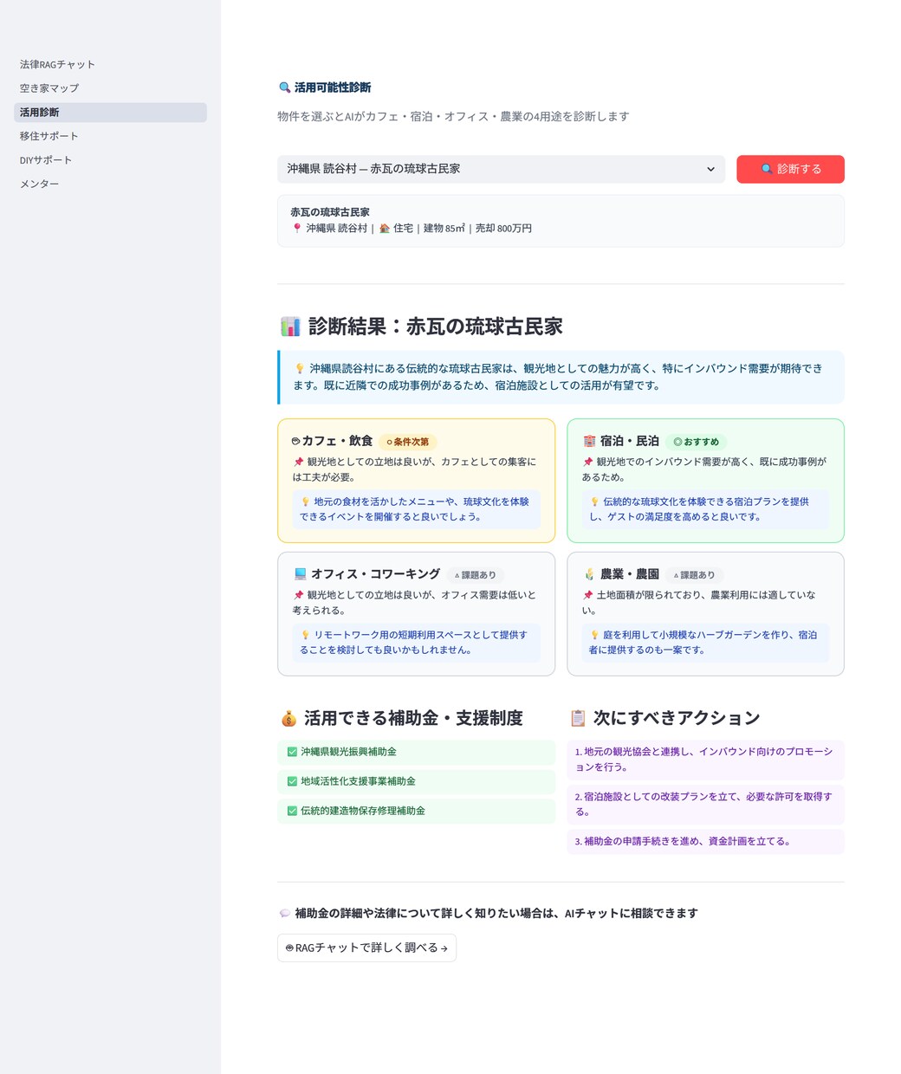Click 活用できる補助金・支援制度 heading
This screenshot has height=1074, width=901.
coord(413,719)
